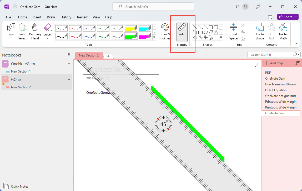Click the Insert Space tool
This screenshot has height=191, width=302.
pos(233,32)
